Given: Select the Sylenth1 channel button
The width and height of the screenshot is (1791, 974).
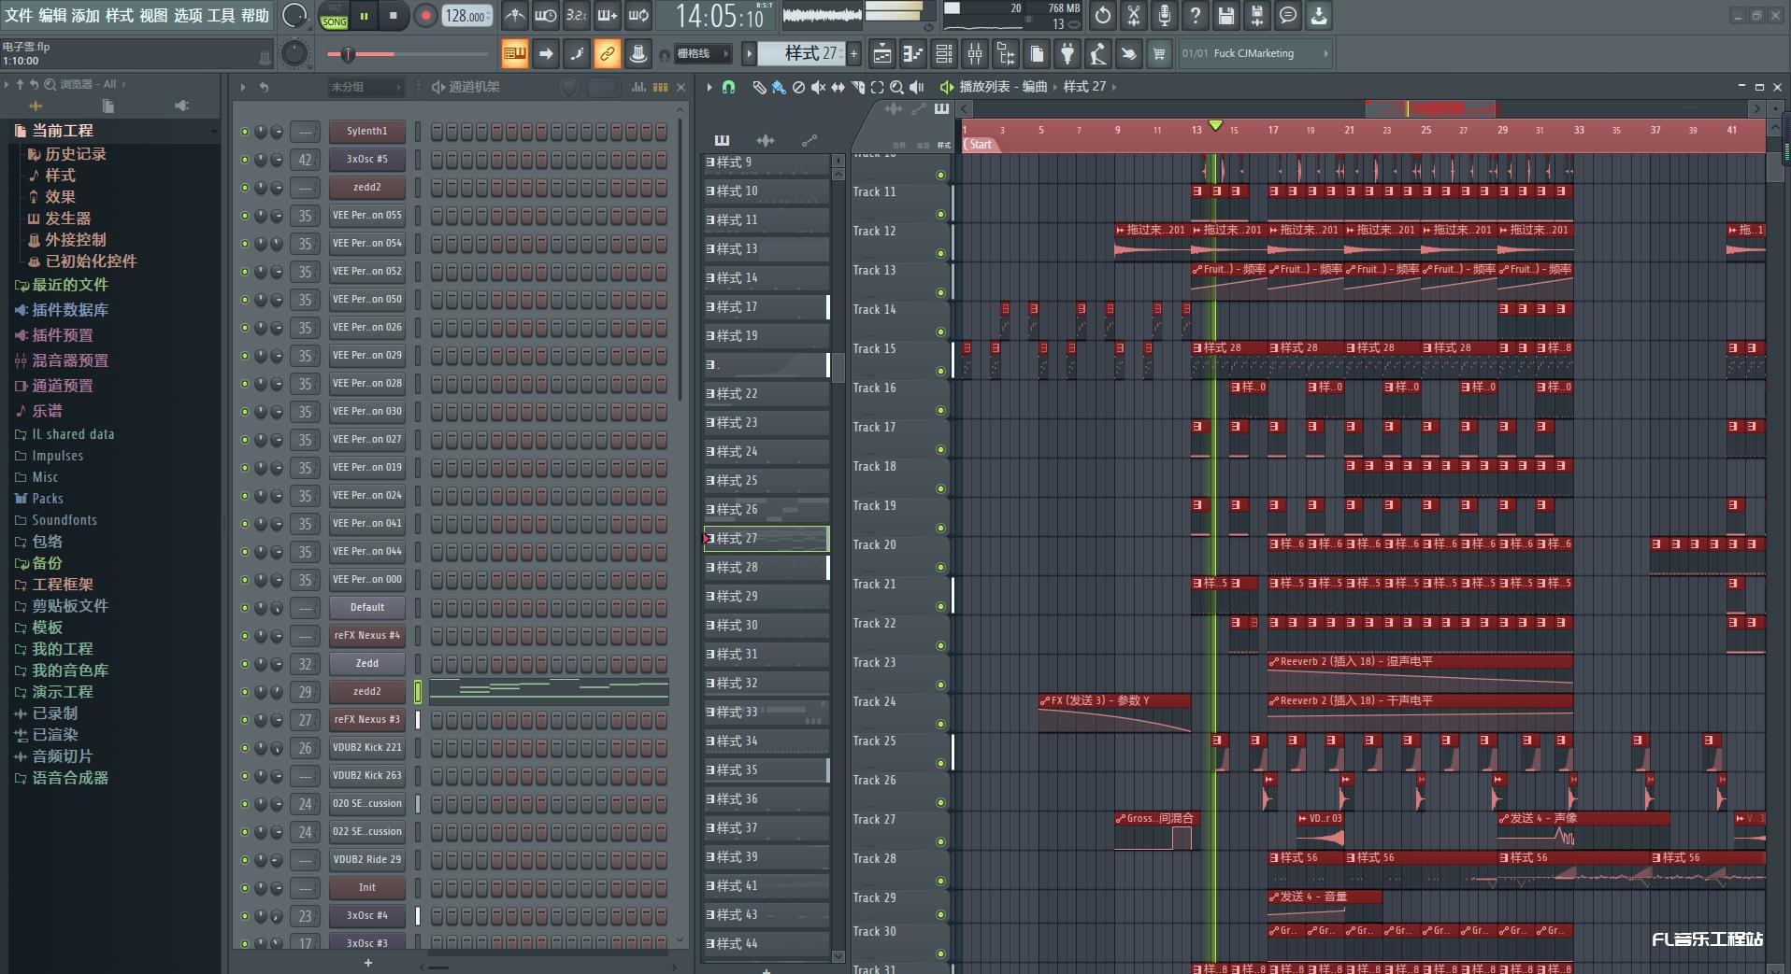Looking at the screenshot, I should 366,132.
